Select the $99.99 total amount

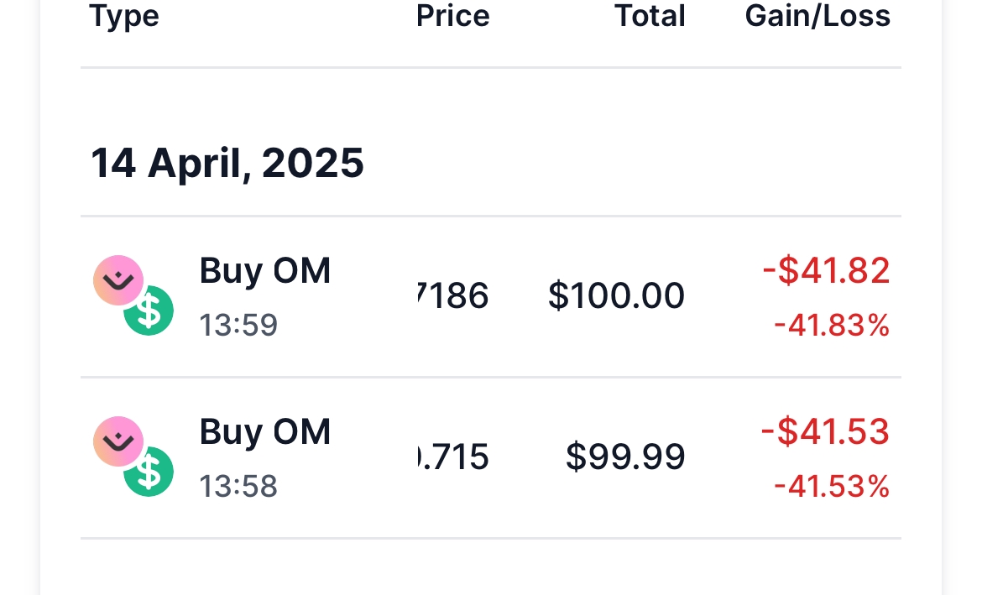(625, 457)
